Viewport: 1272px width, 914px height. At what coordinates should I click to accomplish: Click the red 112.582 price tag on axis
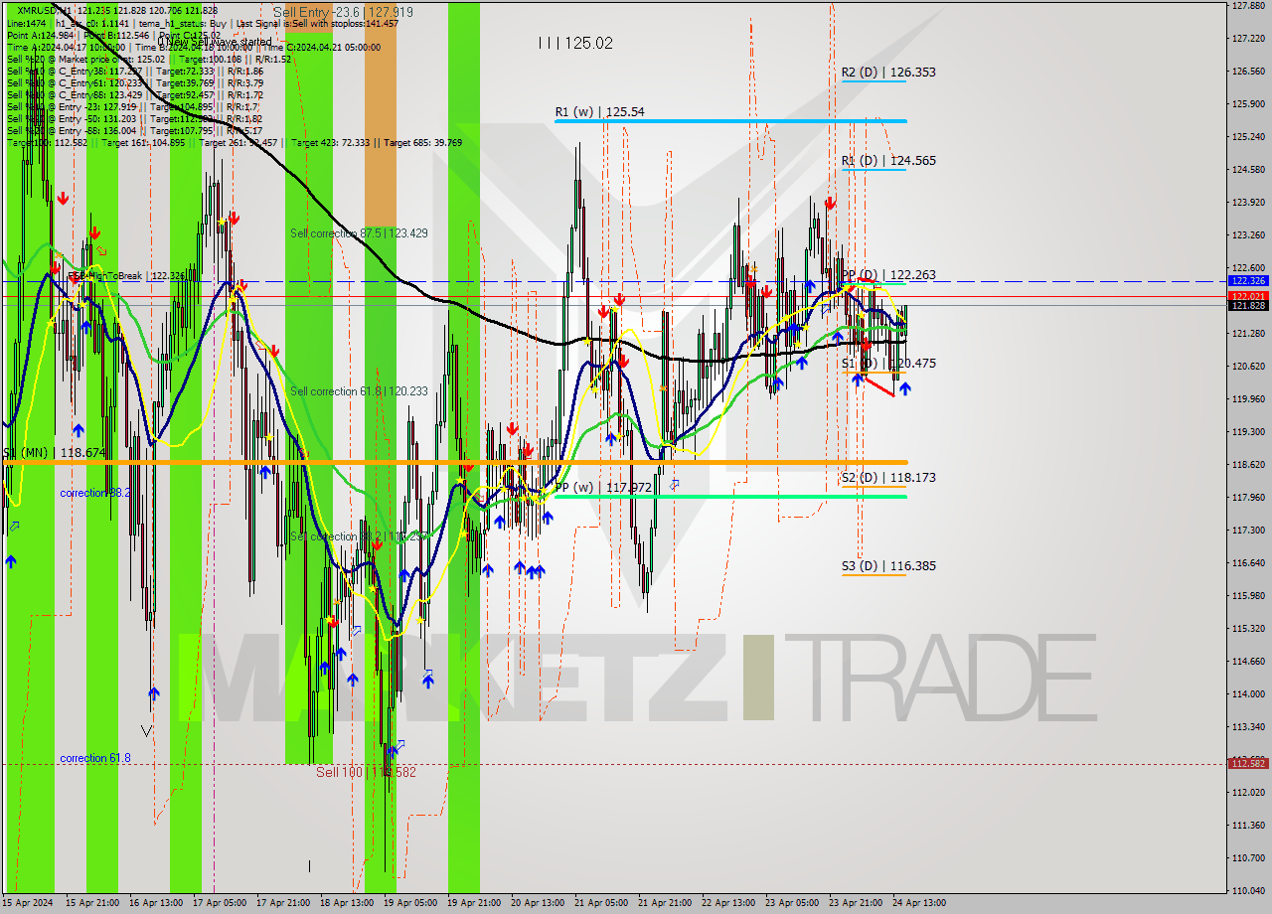(1248, 764)
